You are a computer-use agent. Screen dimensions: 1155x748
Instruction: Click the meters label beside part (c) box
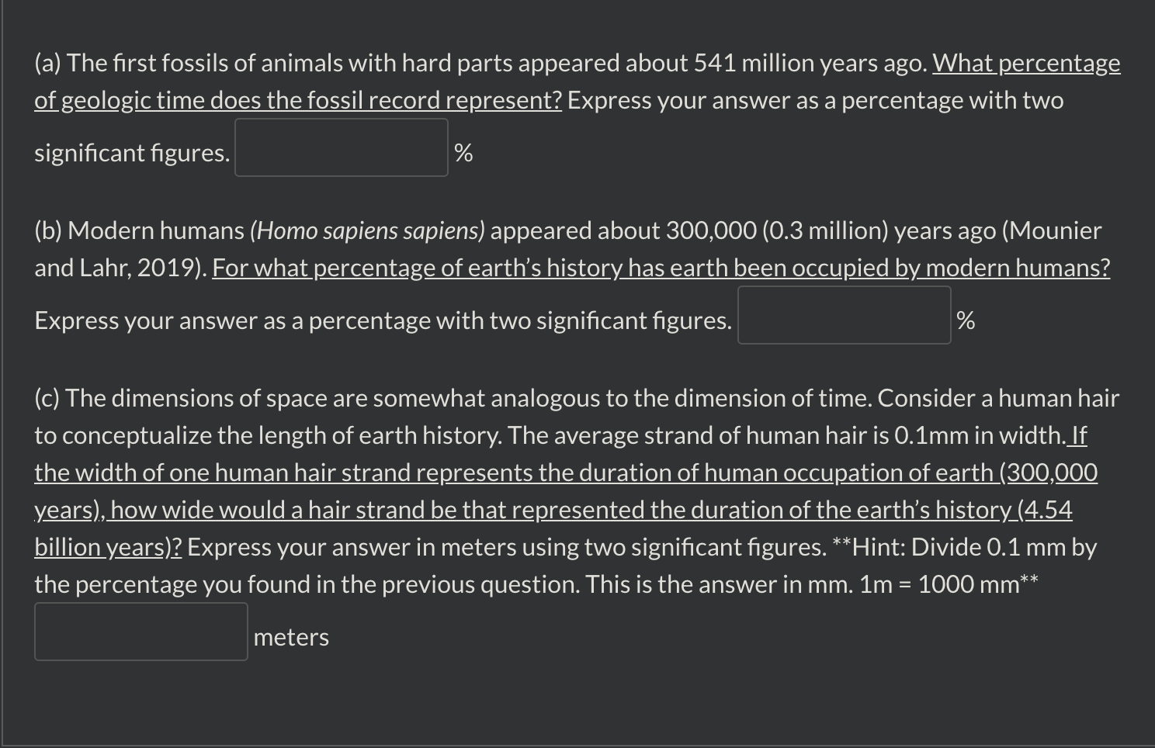290,636
